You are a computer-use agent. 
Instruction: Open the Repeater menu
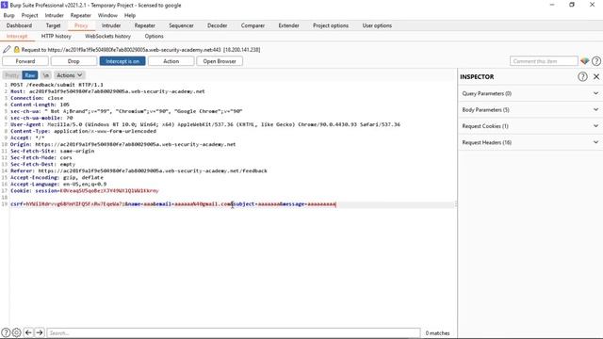point(81,15)
